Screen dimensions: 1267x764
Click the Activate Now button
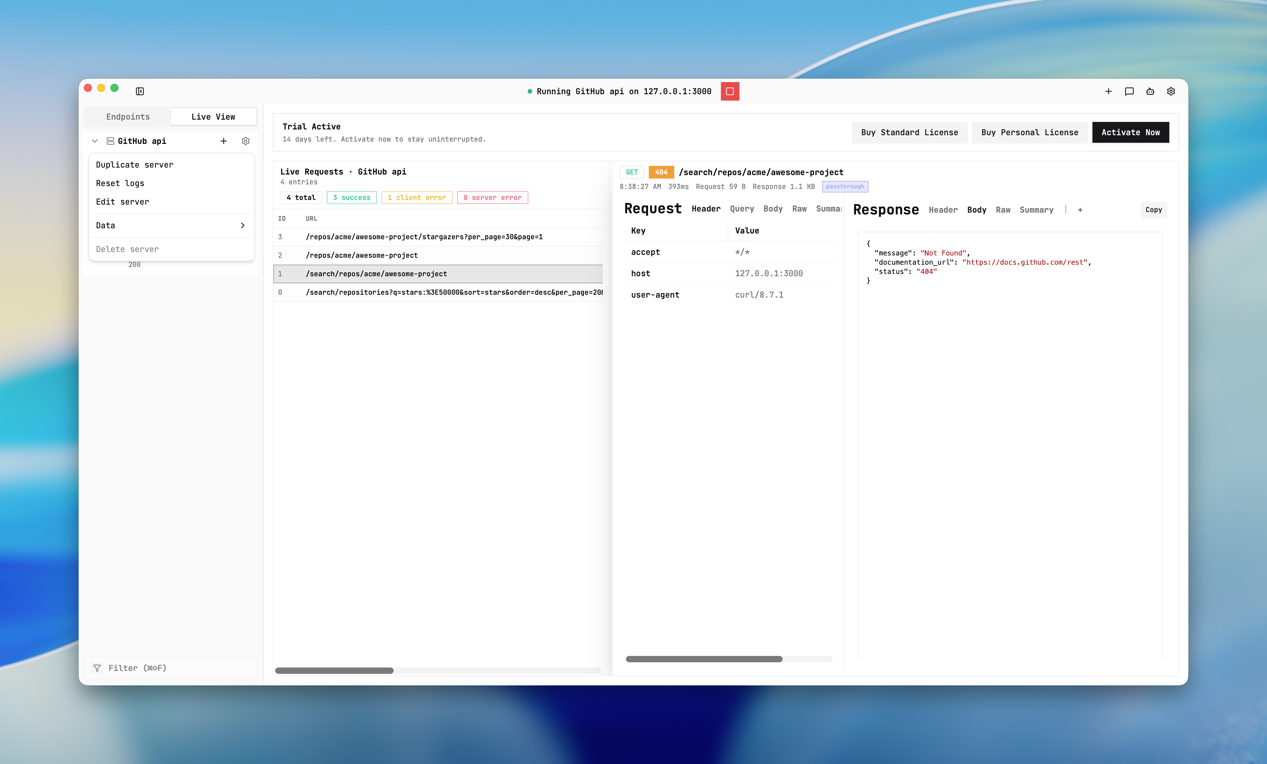tap(1130, 133)
